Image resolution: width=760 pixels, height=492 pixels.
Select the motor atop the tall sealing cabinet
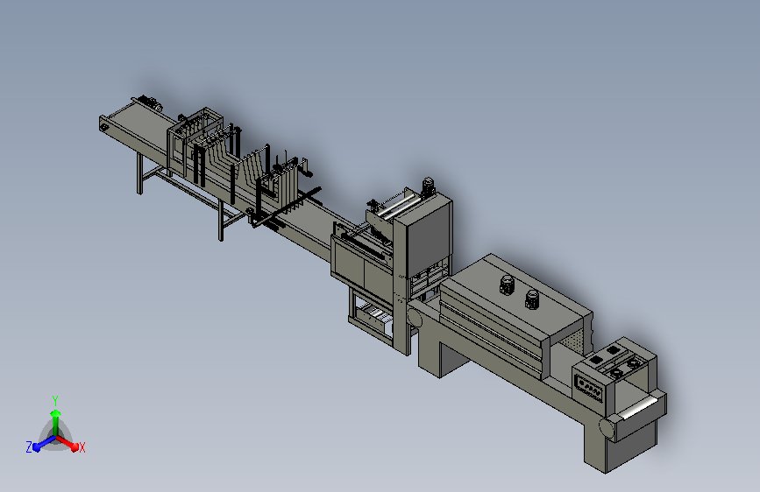428,187
